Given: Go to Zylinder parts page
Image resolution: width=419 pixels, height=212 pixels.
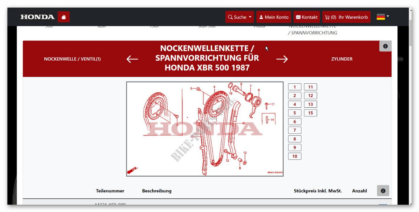Looking at the screenshot, I should pos(342,59).
